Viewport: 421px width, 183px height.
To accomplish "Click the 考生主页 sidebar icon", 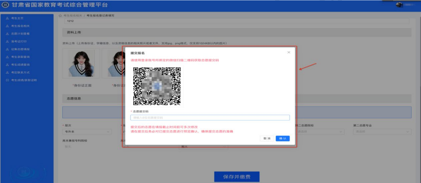I will (7, 18).
